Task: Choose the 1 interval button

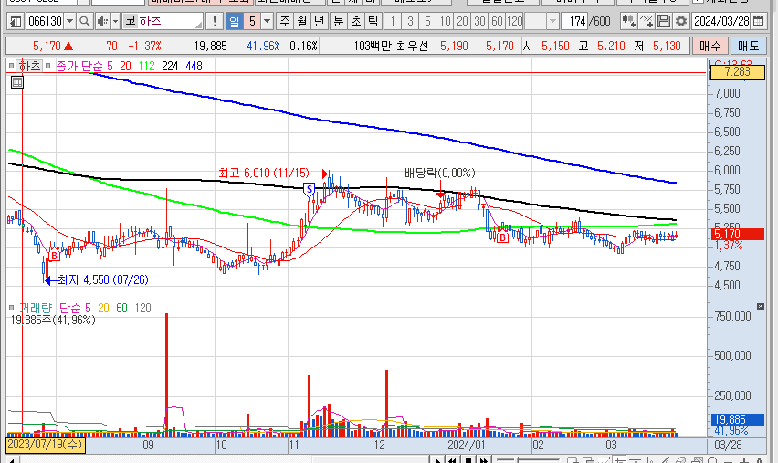Action: pos(393,21)
